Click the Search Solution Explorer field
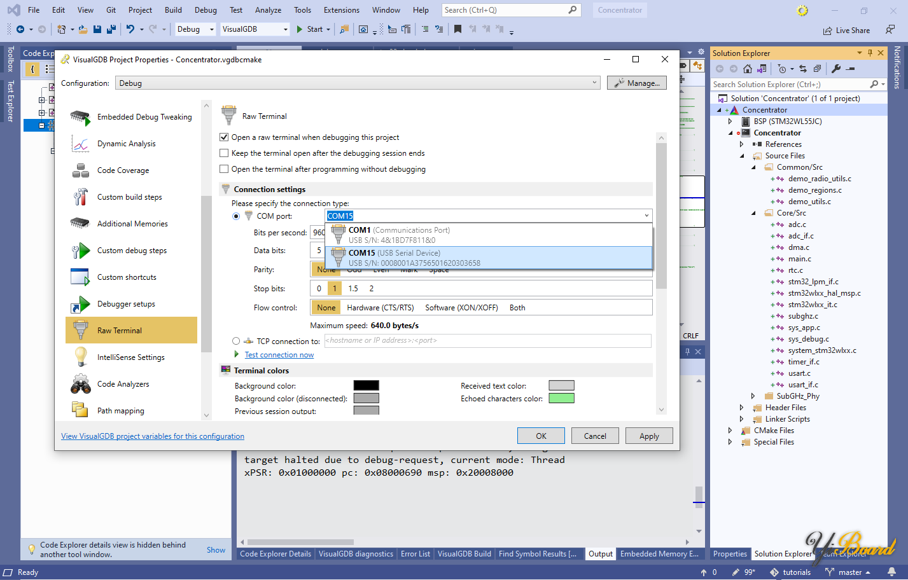Image resolution: width=908 pixels, height=580 pixels. coord(790,85)
